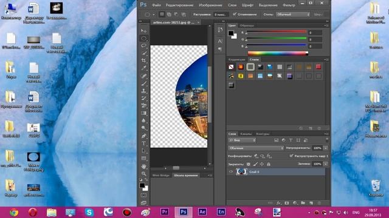
Task: Open the Фильтр menu
Action: pyautogui.click(x=289, y=5)
